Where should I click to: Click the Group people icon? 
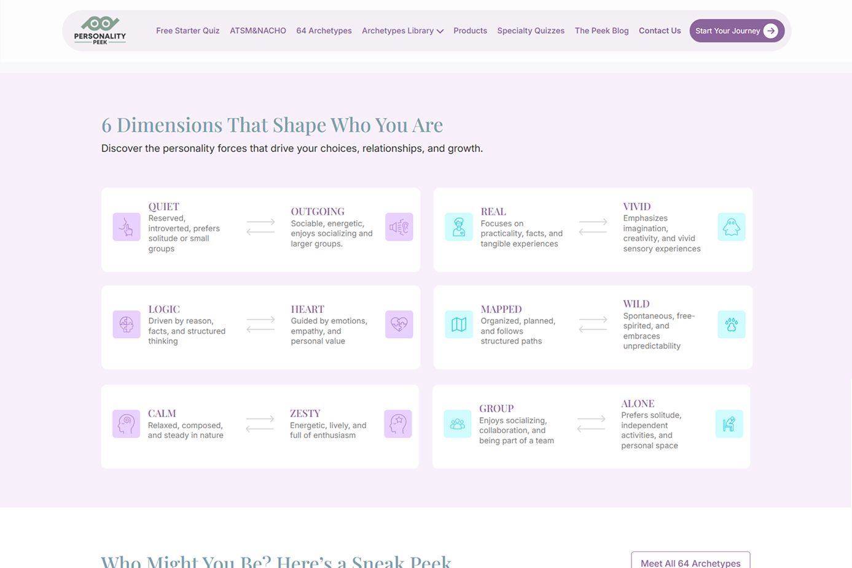(x=458, y=424)
